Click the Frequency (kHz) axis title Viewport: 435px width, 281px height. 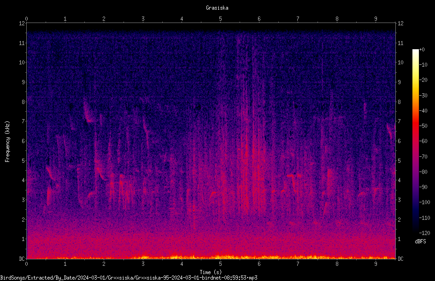(x=7, y=141)
